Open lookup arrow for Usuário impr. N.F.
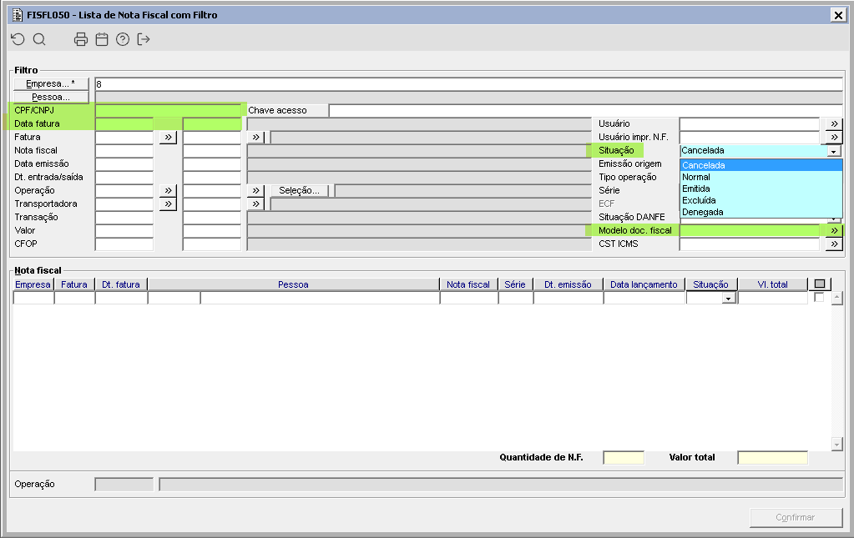854x538 pixels. tap(834, 137)
